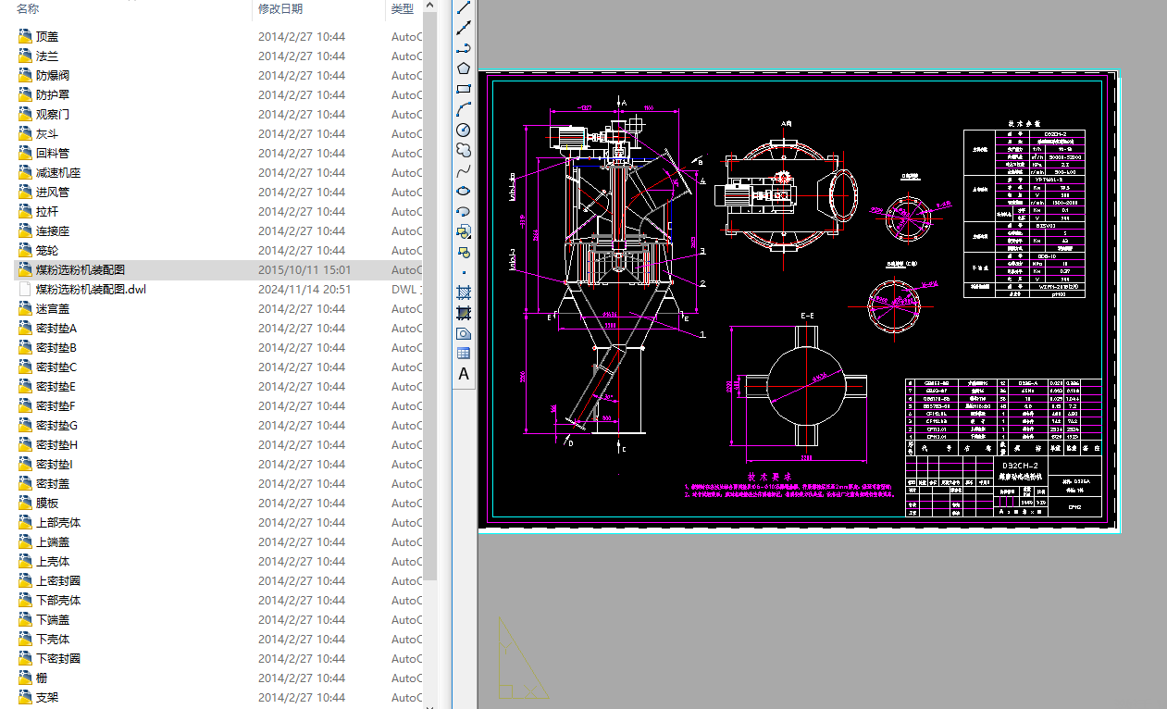Select the Ellipse Arc tool
This screenshot has width=1167, height=709.
[x=464, y=211]
